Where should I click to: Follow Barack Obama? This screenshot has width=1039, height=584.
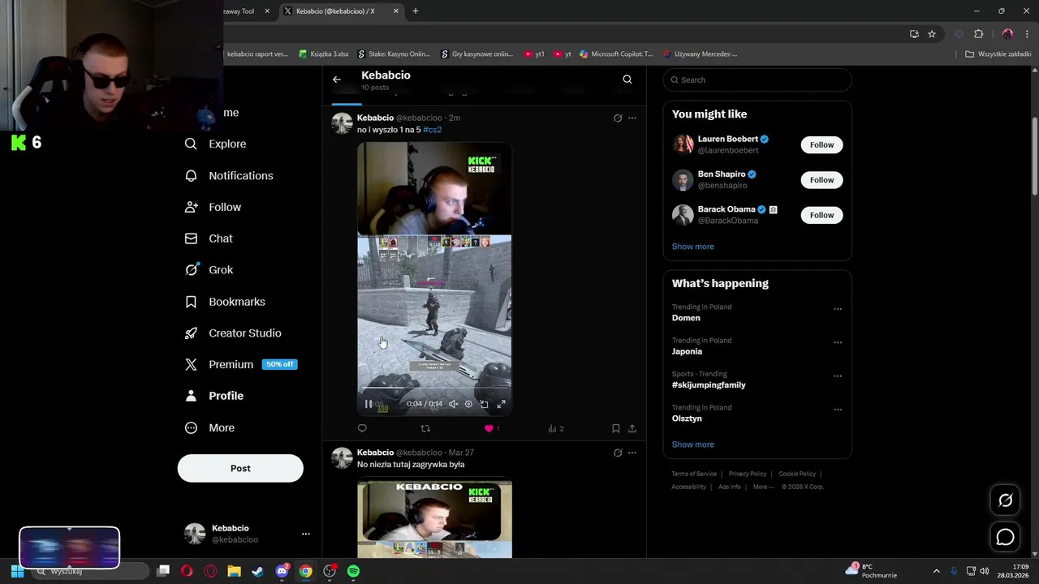[821, 215]
